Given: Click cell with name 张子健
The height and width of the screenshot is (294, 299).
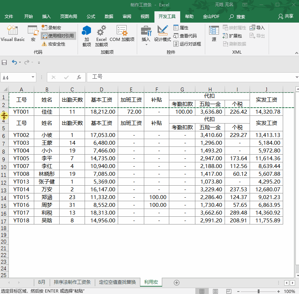Looking at the screenshot, I should (47, 181).
